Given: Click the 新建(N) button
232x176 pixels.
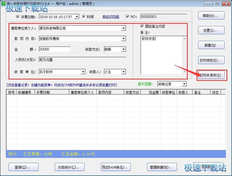Looking at the screenshot, I should point(211,45).
